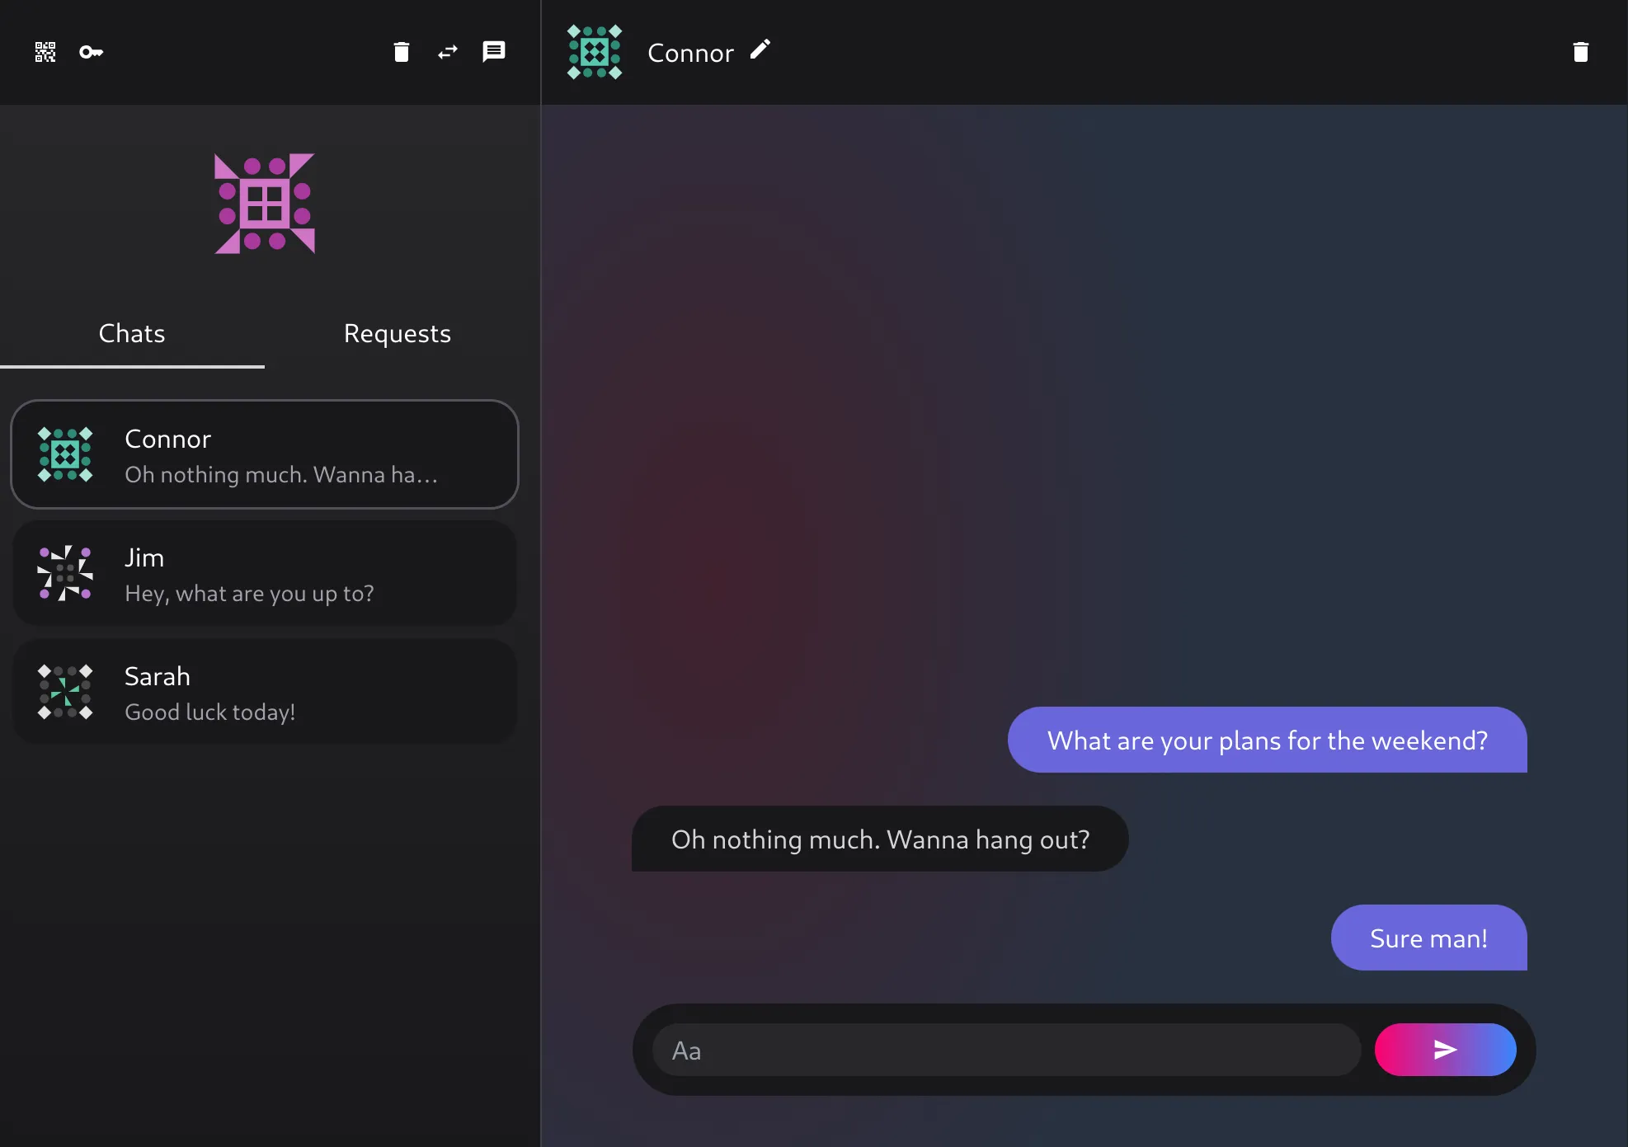The image size is (1628, 1147).
Task: Click the pink-to-purple send button gradient
Action: 1446,1051
